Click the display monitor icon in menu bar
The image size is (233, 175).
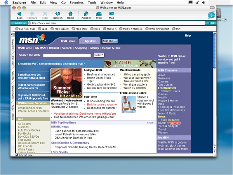point(191,2)
